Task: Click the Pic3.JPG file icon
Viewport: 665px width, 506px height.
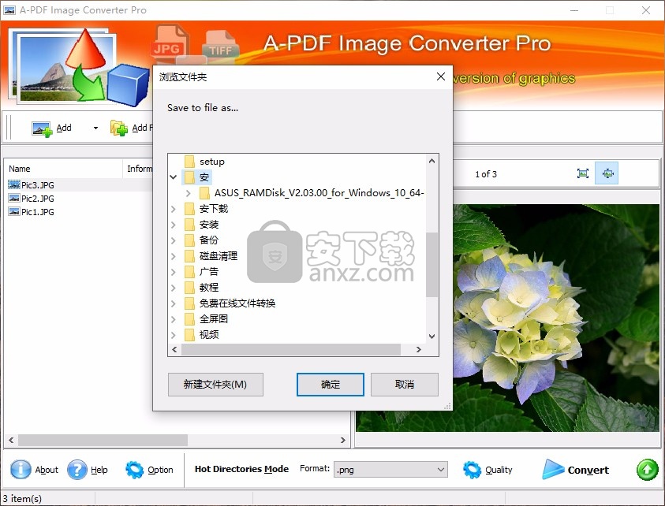Action: (x=14, y=184)
